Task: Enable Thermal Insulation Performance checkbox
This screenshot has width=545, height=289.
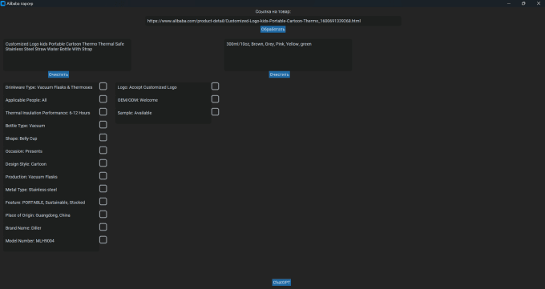Action: (x=103, y=112)
